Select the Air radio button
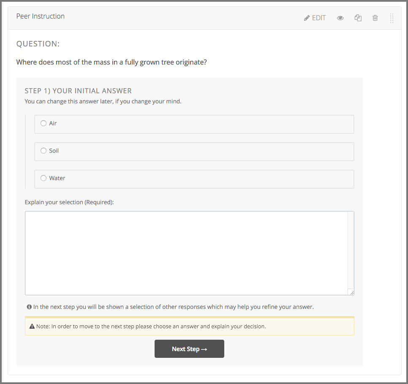The image size is (408, 384). [x=44, y=123]
